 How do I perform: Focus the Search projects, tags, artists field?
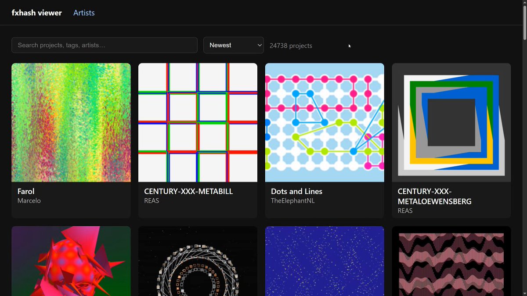[105, 45]
